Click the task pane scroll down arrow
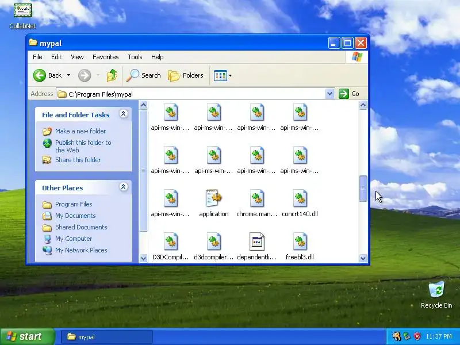 click(143, 258)
